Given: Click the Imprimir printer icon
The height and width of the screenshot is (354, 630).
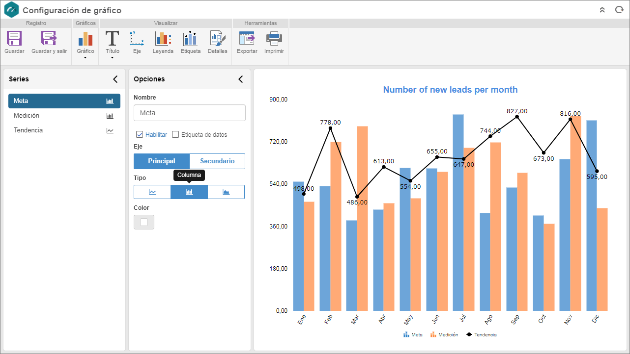Looking at the screenshot, I should point(274,39).
